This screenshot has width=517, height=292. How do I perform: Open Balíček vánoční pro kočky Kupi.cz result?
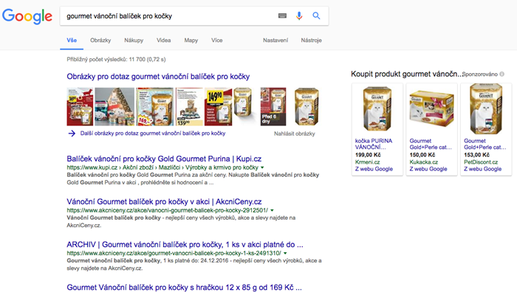164,159
